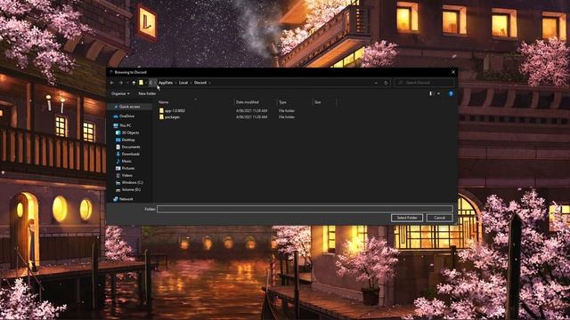
Task: Open help via the blue question icon
Action: 451,93
